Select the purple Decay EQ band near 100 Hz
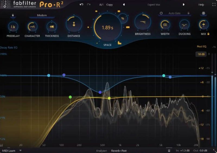Viewport: 217px width, 153px height. tap(64, 75)
